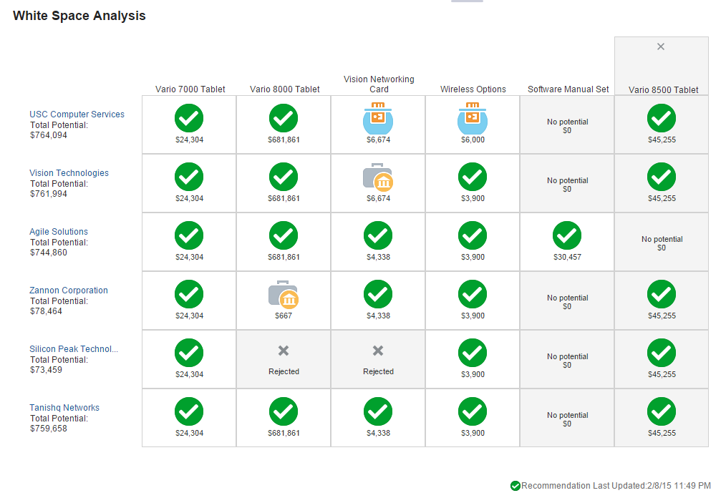Click Agile Solutions total potential $744,860

tap(49, 253)
